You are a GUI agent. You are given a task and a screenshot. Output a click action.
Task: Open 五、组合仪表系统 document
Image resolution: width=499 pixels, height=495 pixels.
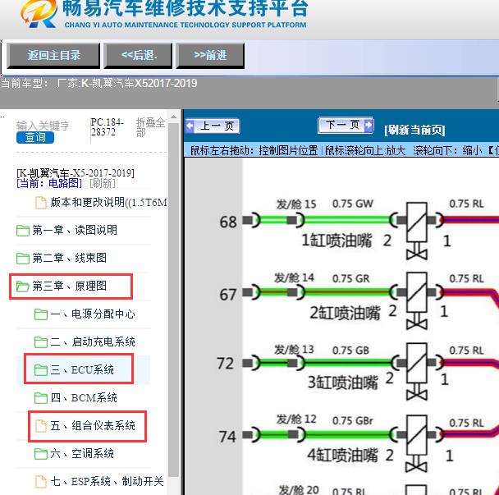[x=93, y=425]
